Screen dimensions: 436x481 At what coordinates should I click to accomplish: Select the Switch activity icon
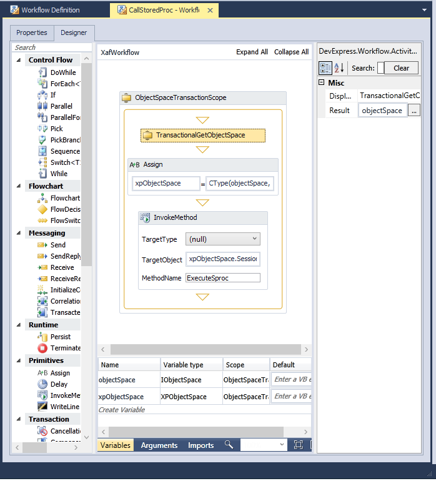(x=42, y=162)
